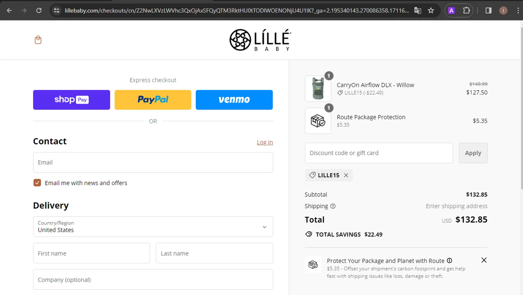Toggle the browser side panel
523x295 pixels.
(488, 10)
